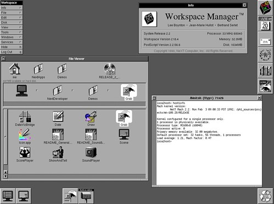Click the Grab miniwindow icon at bottom

click(x=70, y=196)
